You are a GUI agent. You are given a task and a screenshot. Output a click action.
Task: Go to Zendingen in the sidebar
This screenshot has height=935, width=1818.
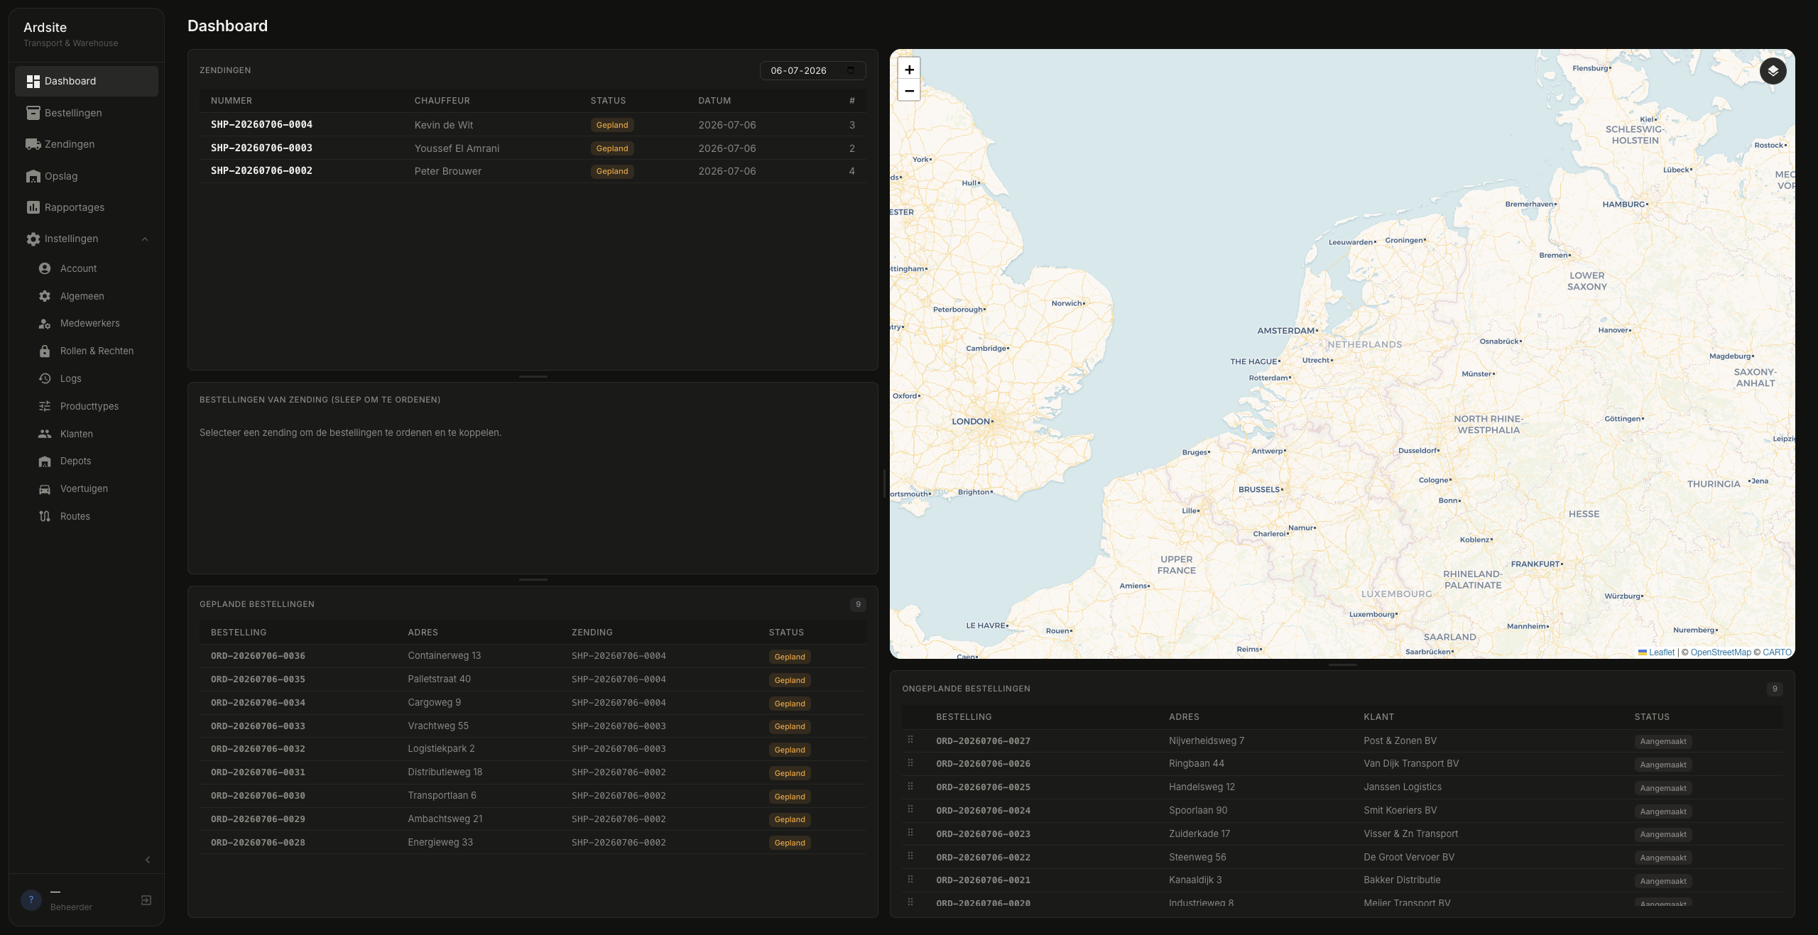(86, 144)
